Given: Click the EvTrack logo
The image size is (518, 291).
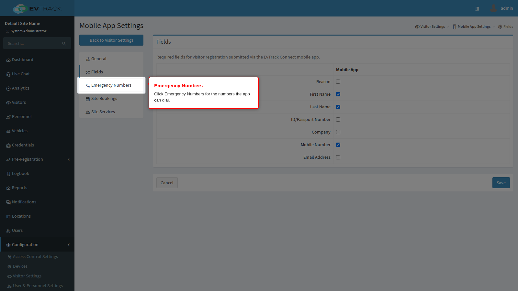Looking at the screenshot, I should click(x=37, y=8).
